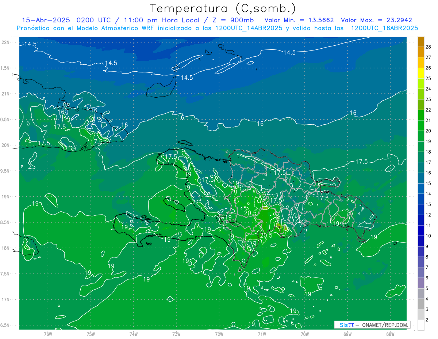Click the title "Temperatura (C,somb.)"
Image resolution: width=438 pixels, height=339 pixels.
[223, 8]
